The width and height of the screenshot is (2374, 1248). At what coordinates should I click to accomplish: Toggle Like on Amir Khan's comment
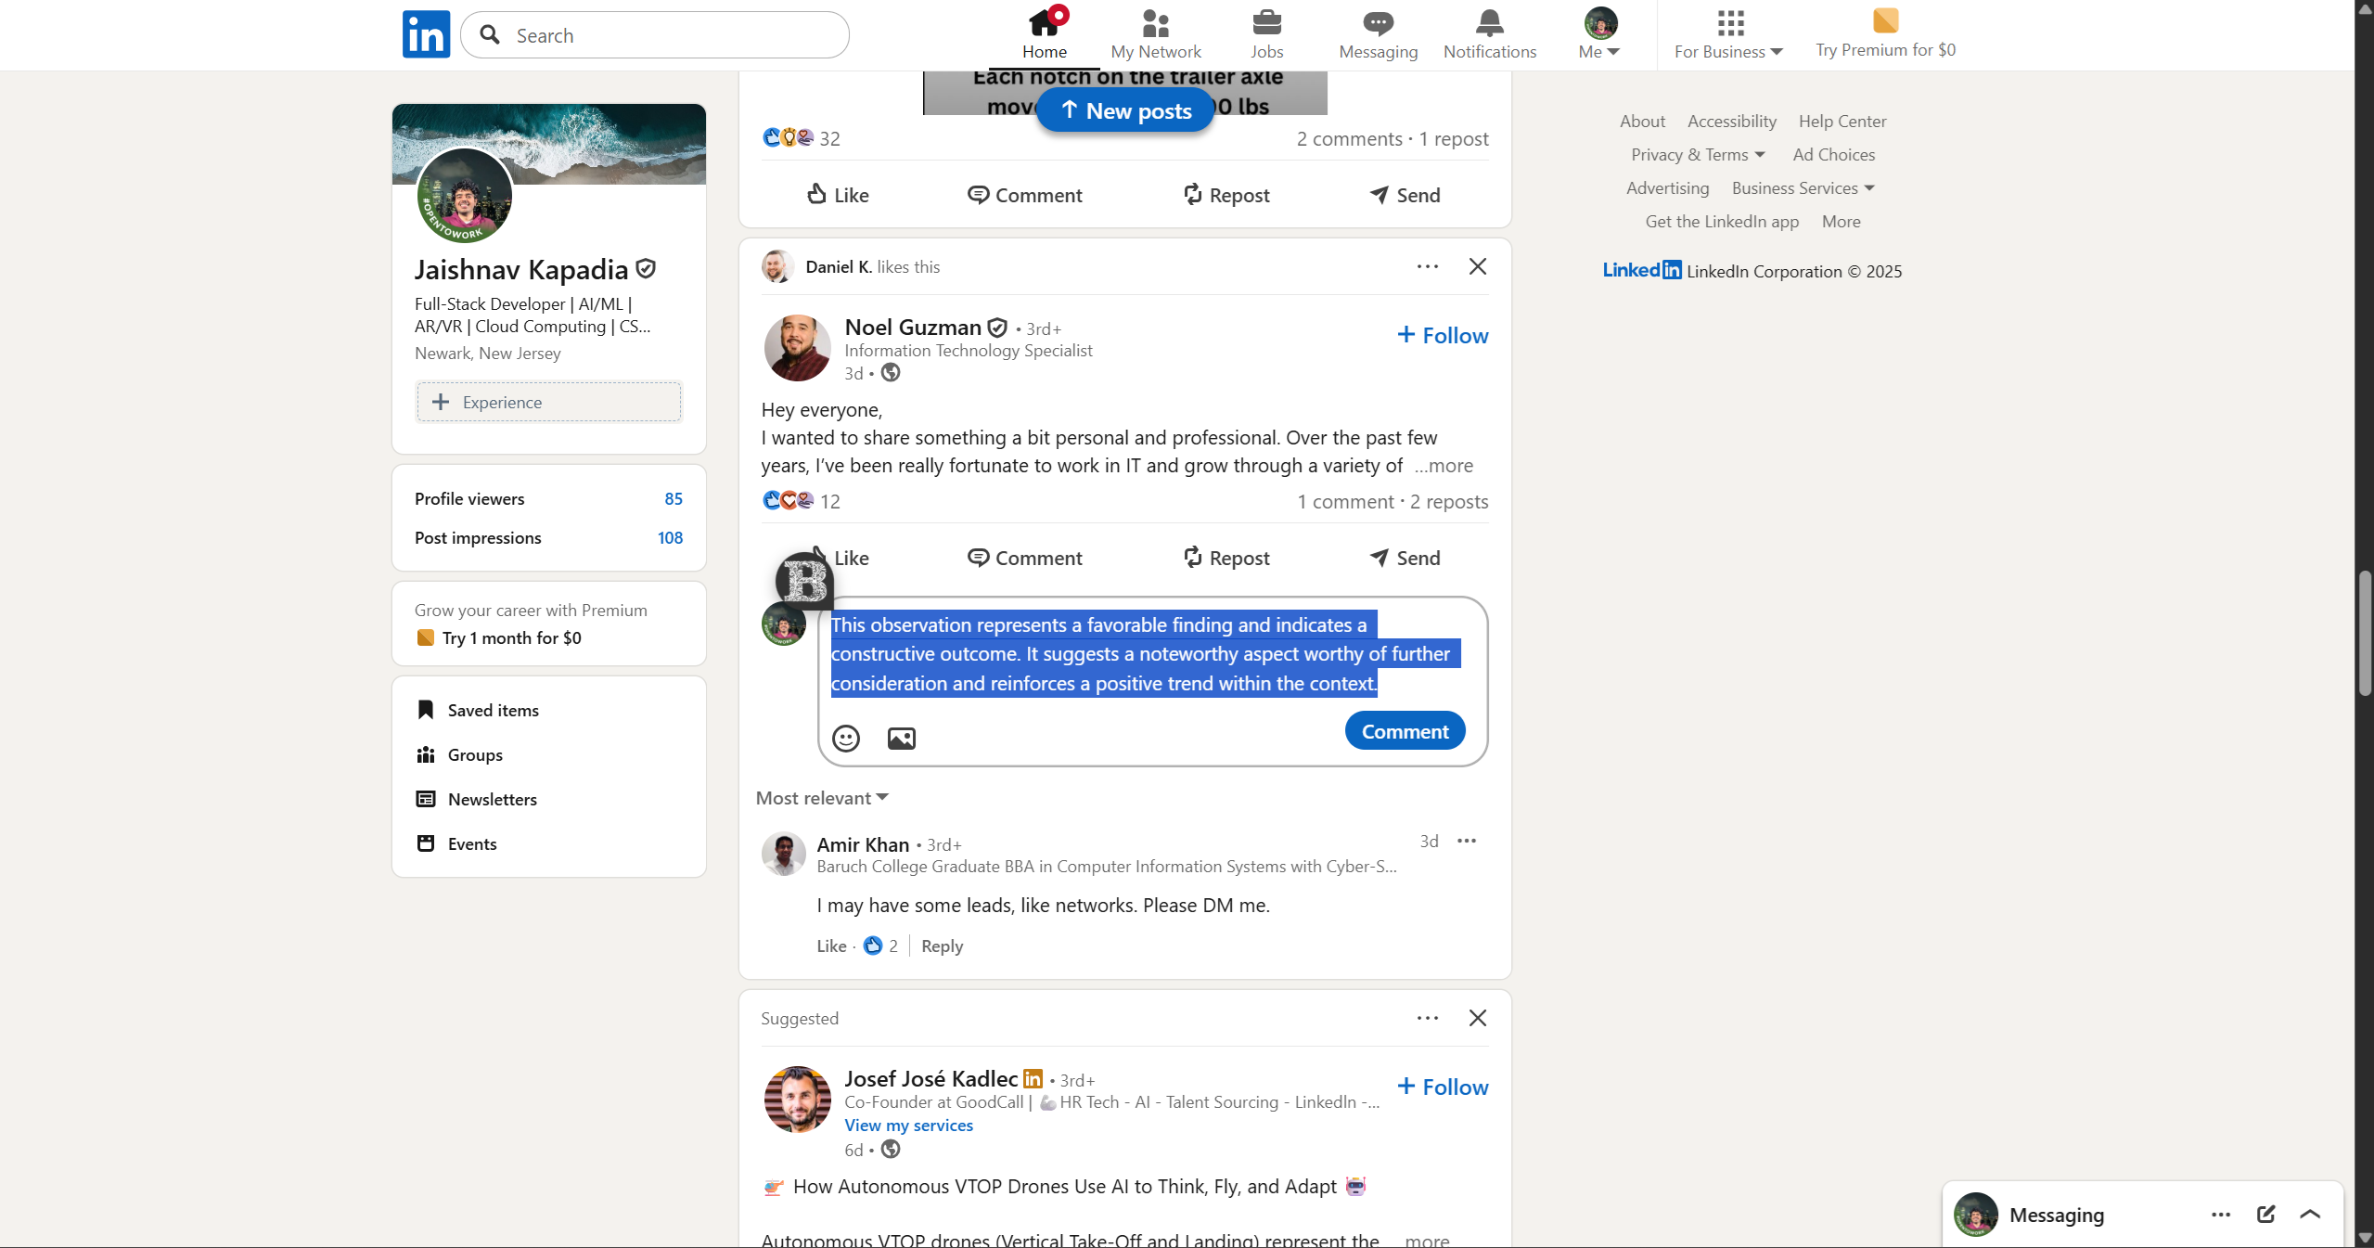(830, 946)
